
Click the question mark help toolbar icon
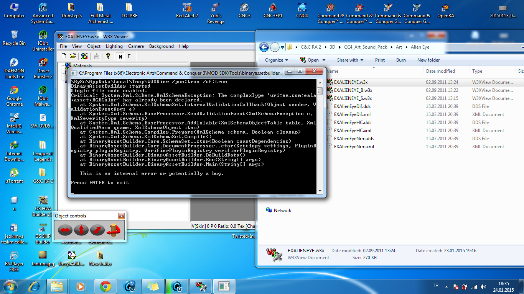108,56
